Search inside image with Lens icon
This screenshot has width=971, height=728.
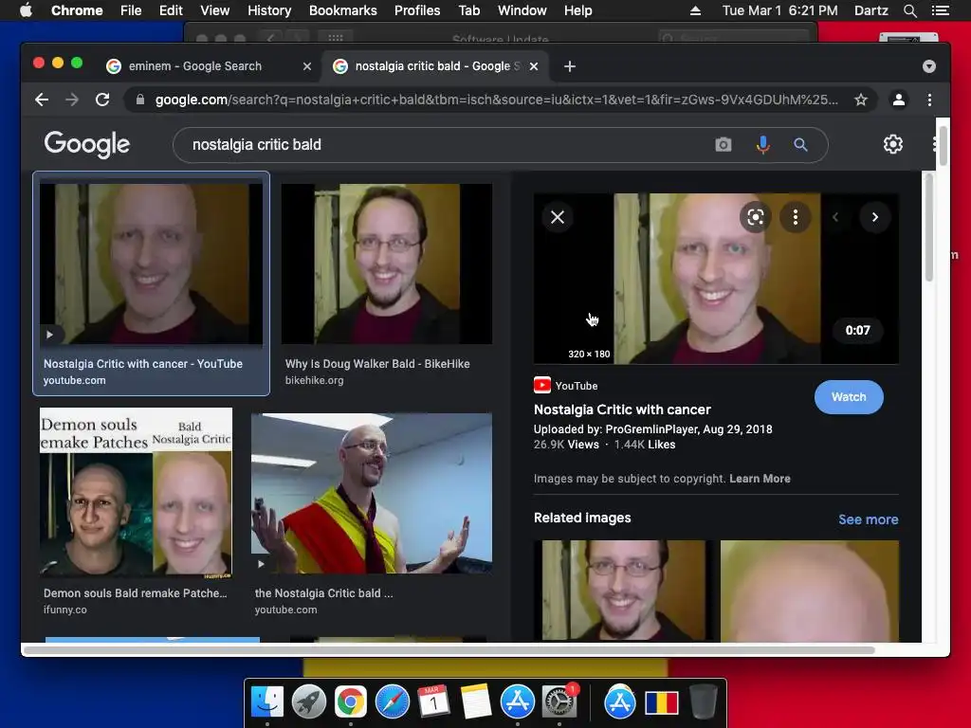pos(756,217)
